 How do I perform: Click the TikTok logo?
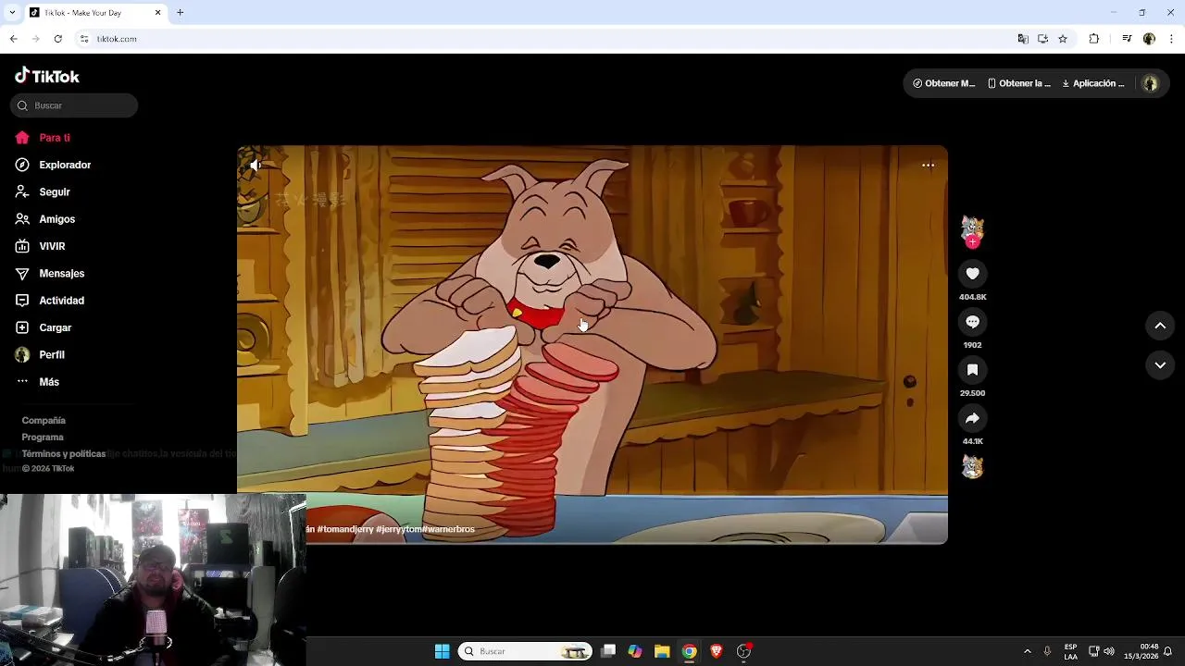(47, 76)
